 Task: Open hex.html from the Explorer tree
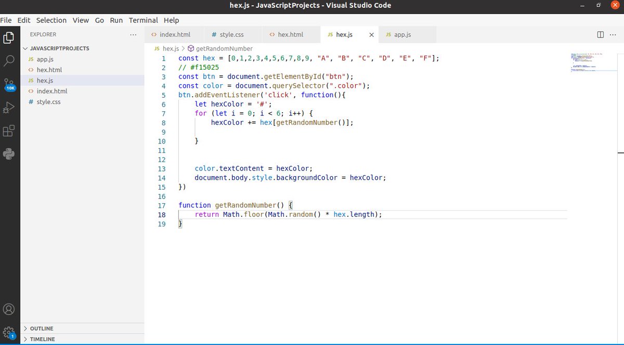(x=49, y=70)
